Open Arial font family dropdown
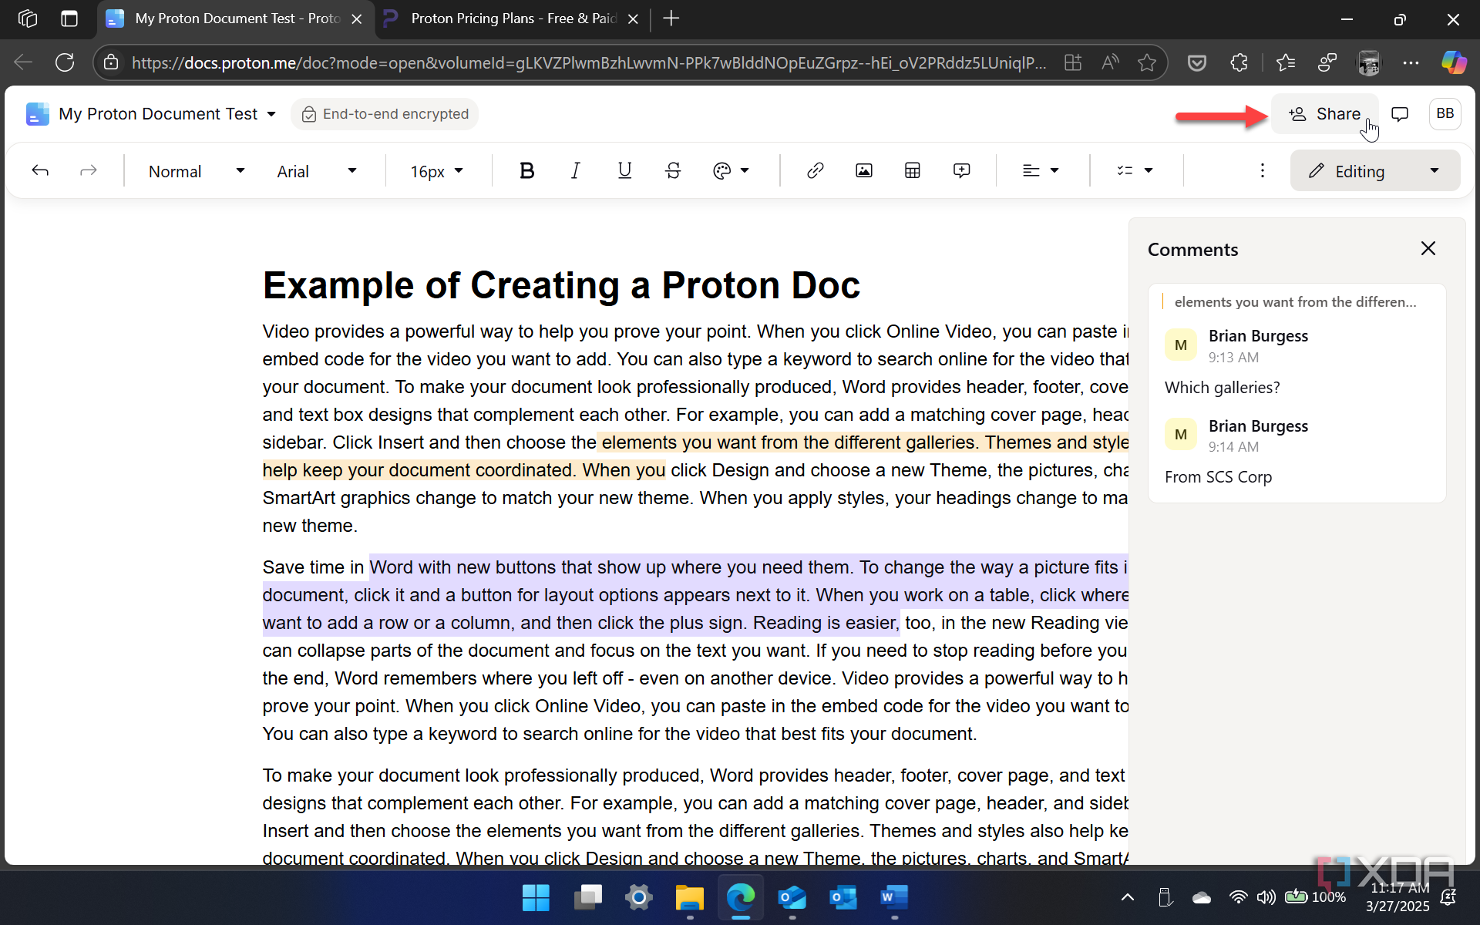The width and height of the screenshot is (1480, 925). tap(317, 171)
